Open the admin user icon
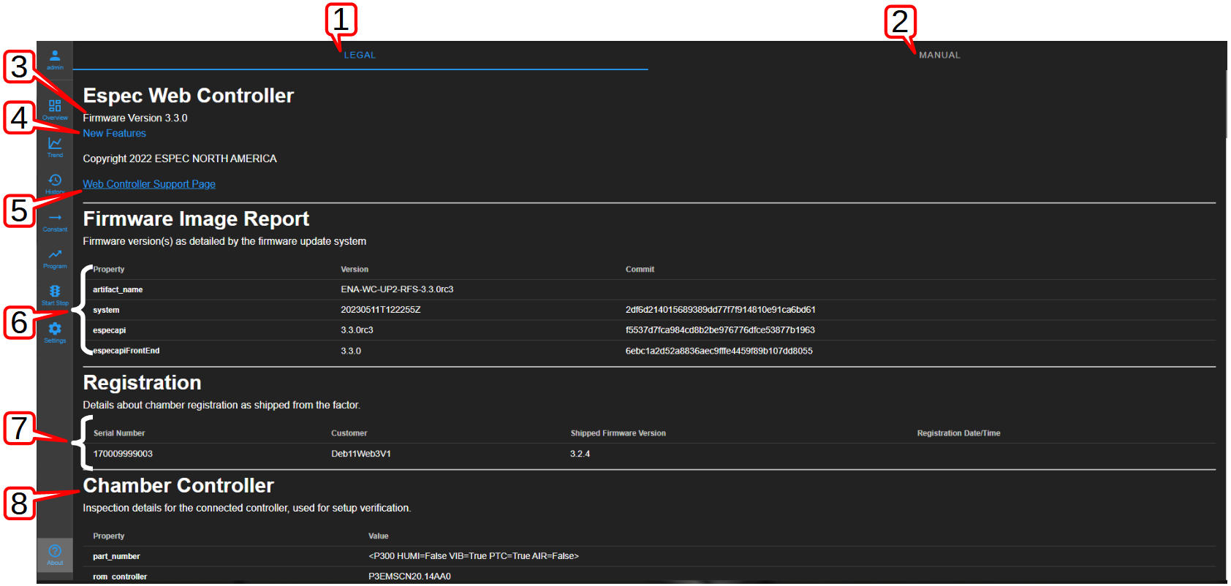The height and width of the screenshot is (586, 1231). (55, 59)
